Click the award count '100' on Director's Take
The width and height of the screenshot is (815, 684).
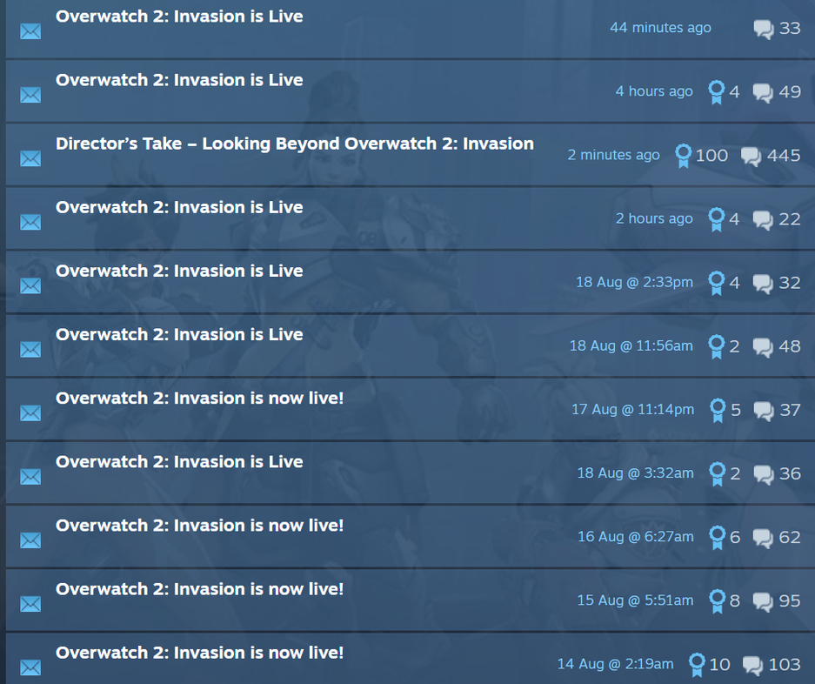711,156
